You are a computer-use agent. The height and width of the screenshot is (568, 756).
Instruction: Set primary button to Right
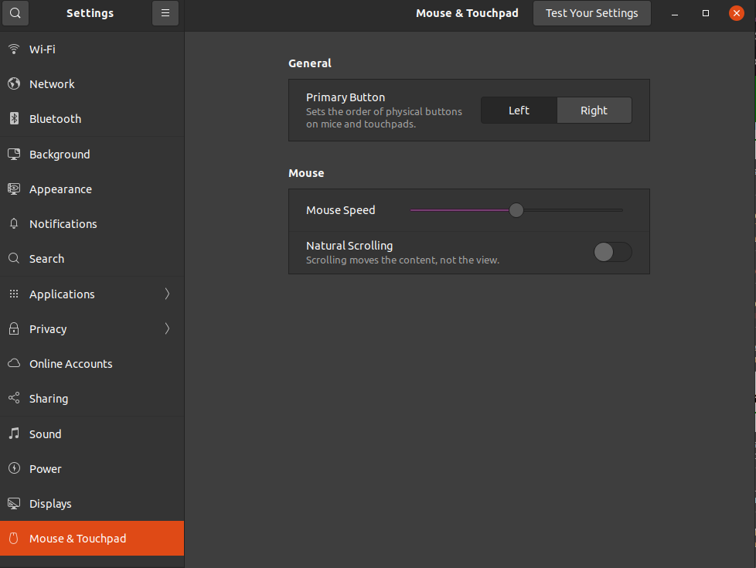[x=594, y=111]
